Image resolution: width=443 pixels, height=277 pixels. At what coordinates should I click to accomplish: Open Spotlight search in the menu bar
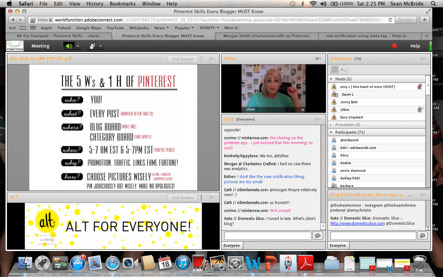click(433, 3)
